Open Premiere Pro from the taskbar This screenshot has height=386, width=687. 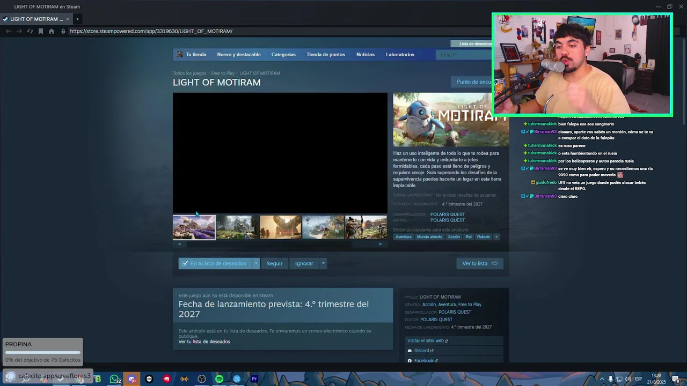click(254, 379)
